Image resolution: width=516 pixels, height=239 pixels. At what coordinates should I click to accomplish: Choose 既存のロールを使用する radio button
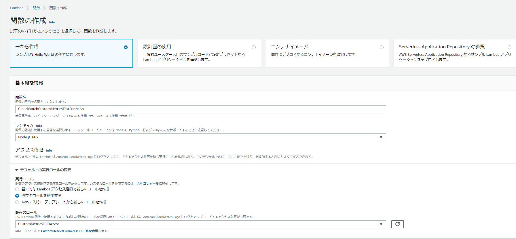coord(17,196)
